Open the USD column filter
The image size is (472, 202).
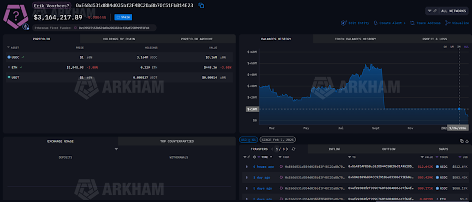pyautogui.click(x=460, y=157)
